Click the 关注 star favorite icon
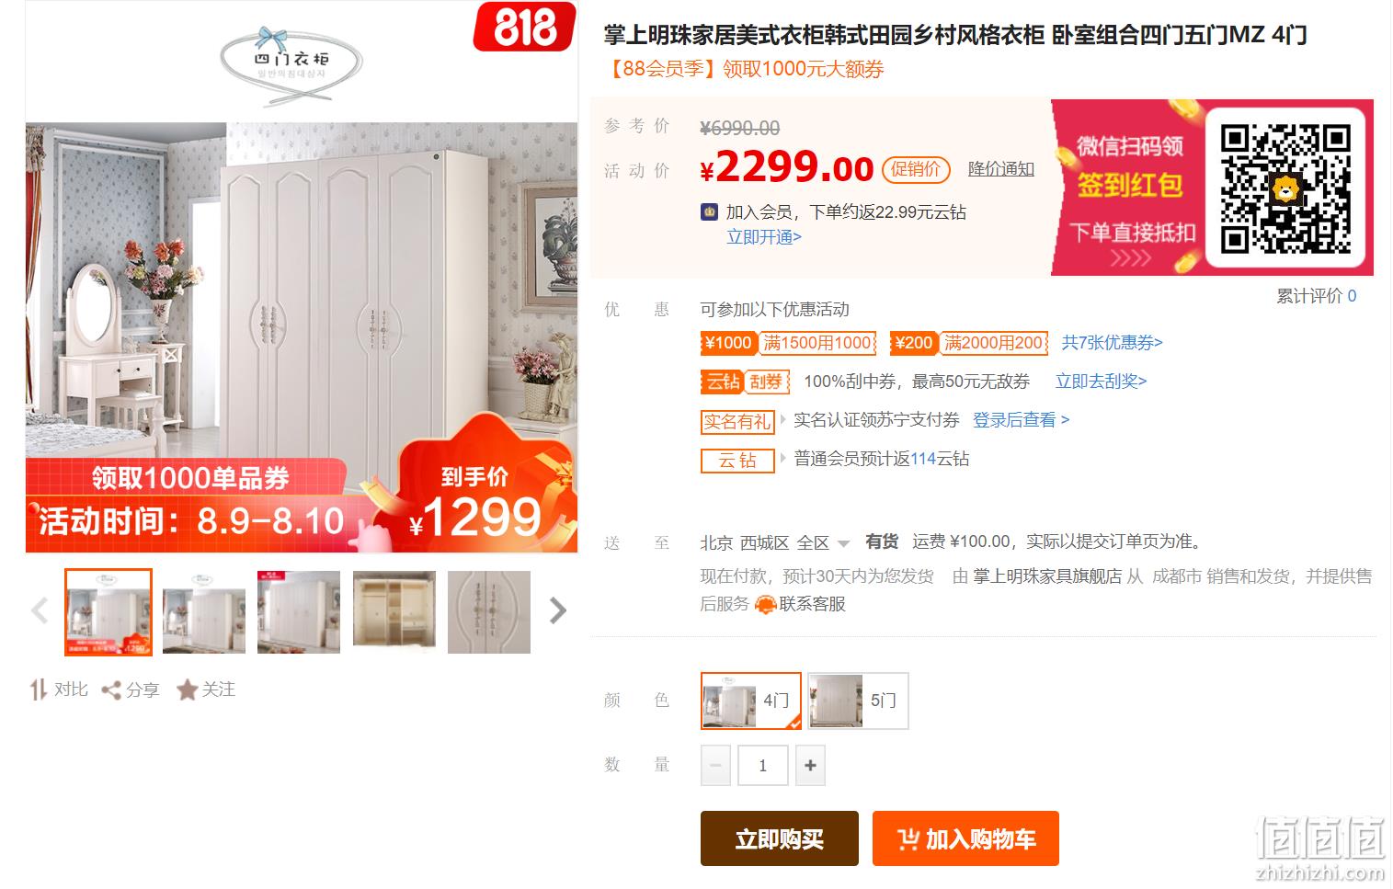The width and height of the screenshot is (1393, 889). click(x=187, y=690)
